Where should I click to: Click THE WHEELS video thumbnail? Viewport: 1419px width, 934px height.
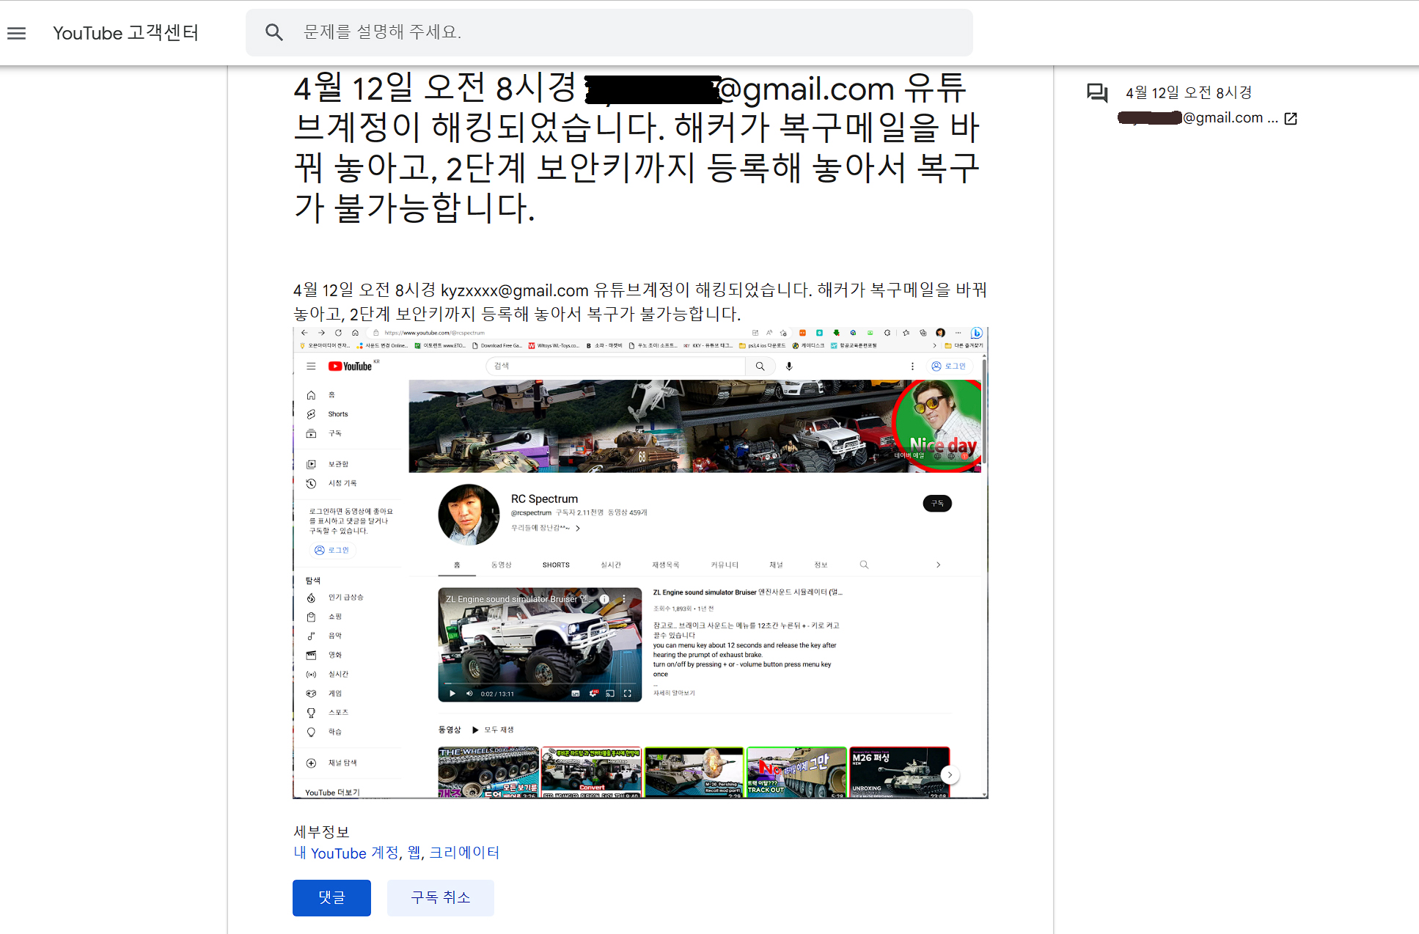[488, 773]
